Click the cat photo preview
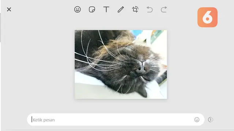Screen dimensions: 234x131 tap(121, 64)
